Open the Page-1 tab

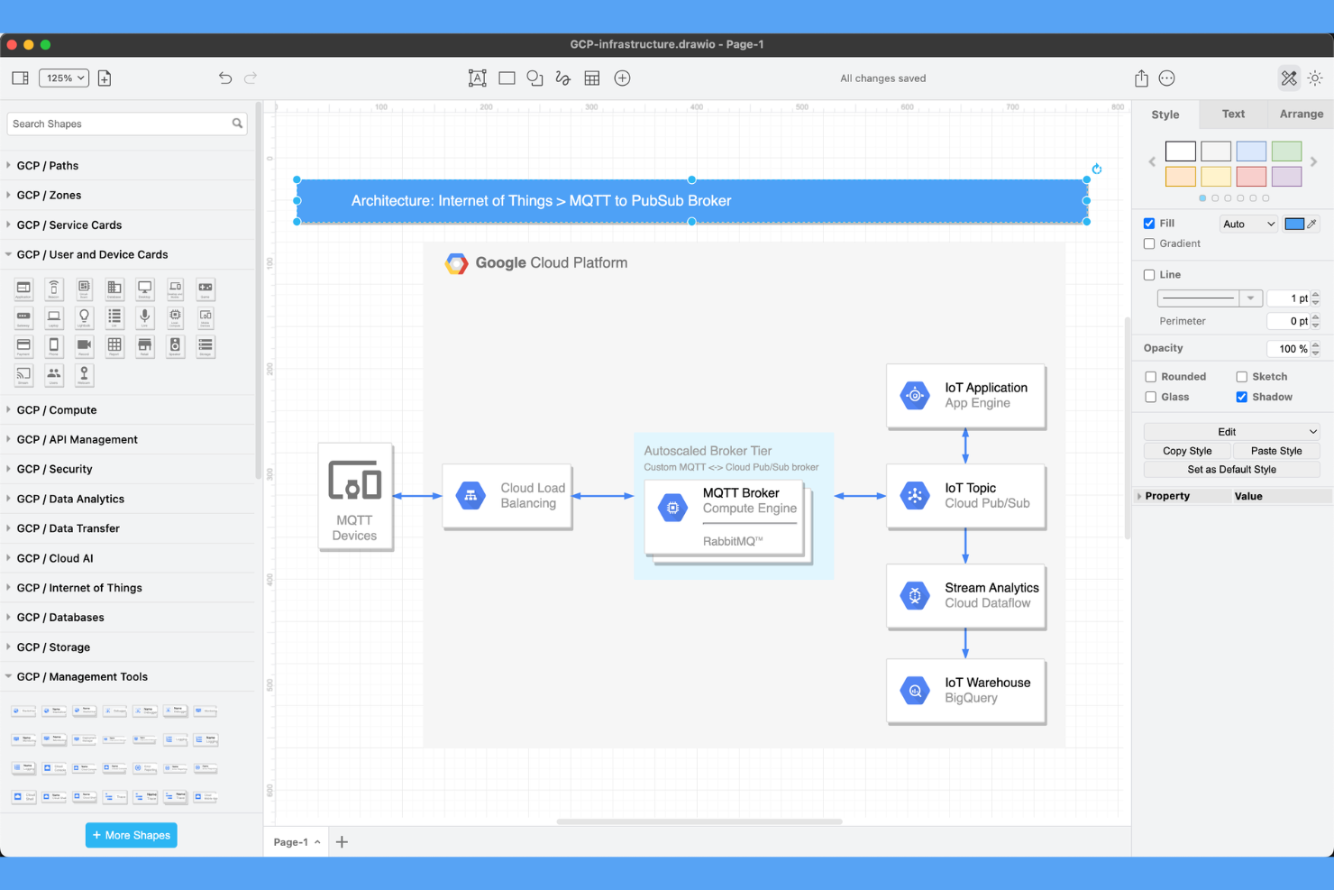click(297, 842)
